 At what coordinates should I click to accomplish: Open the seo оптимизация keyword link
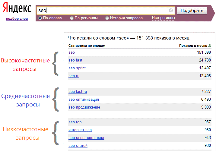(84, 100)
